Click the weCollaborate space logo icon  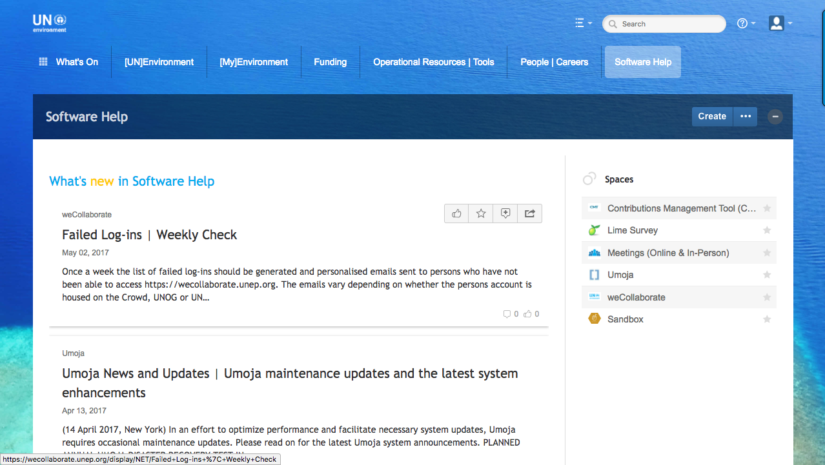595,297
